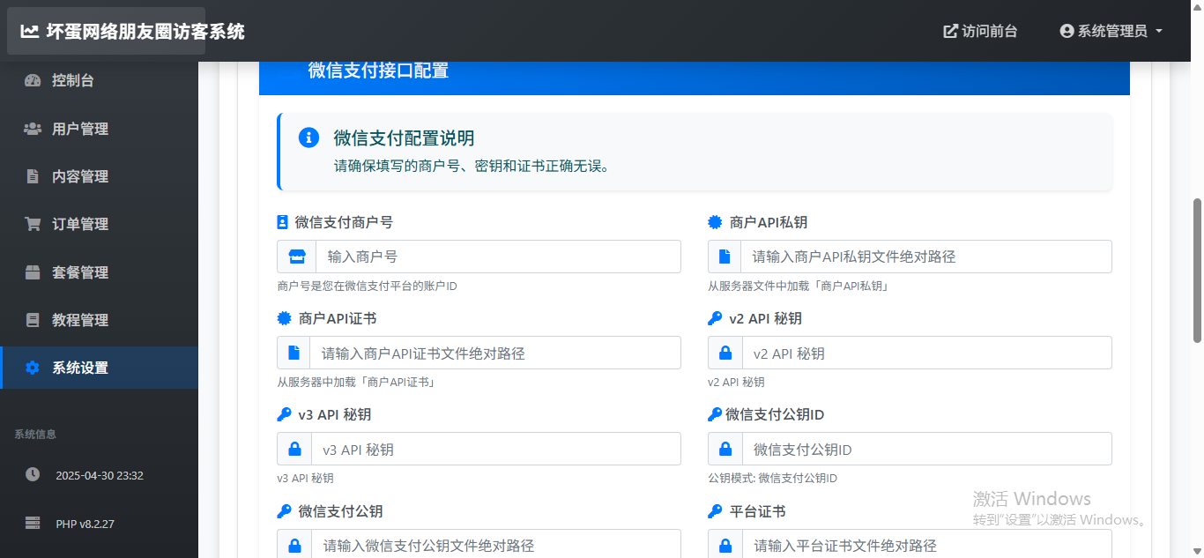The image size is (1204, 558).
Task: Click the lock icon in the v2 API 秘钥 field
Action: tap(725, 353)
